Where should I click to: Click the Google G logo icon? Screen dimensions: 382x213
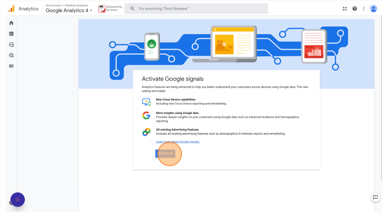146,115
